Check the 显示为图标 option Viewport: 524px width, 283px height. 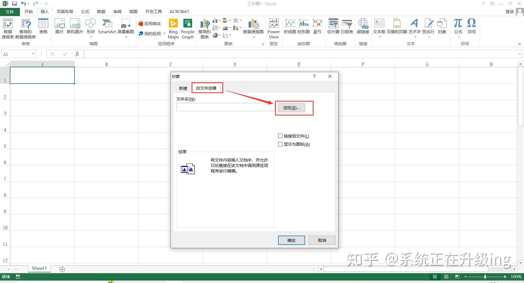click(x=280, y=144)
